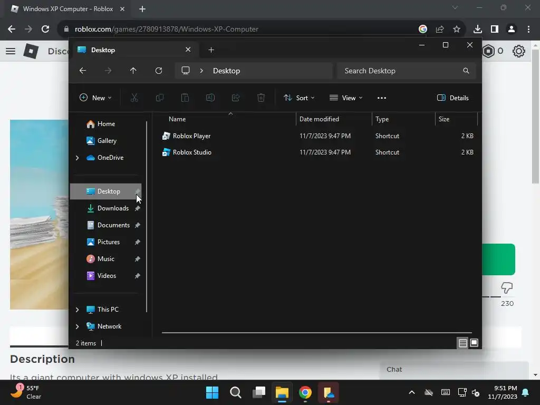This screenshot has height=405, width=540.
Task: Open taskbar Search
Action: click(x=236, y=392)
